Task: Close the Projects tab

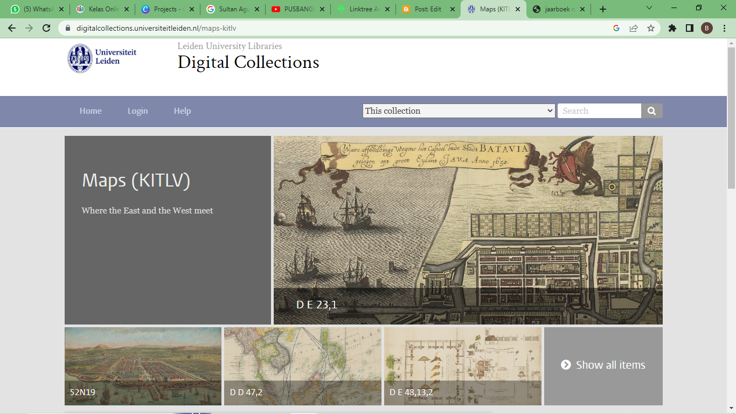Action: pos(192,9)
